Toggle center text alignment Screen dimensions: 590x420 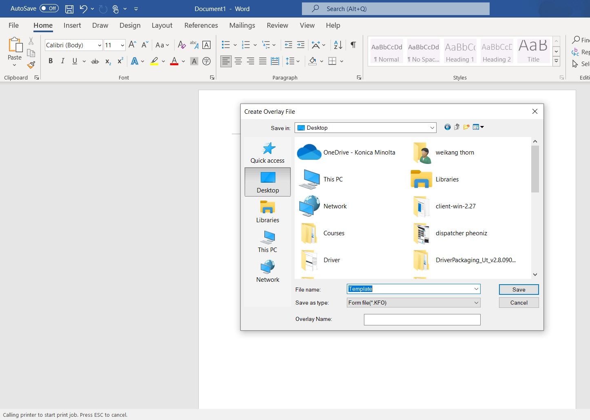(x=238, y=61)
